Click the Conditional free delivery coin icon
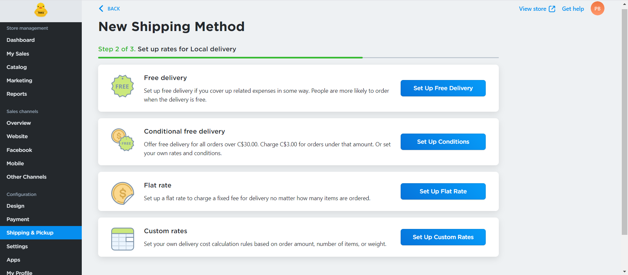The image size is (628, 275). coord(122,140)
